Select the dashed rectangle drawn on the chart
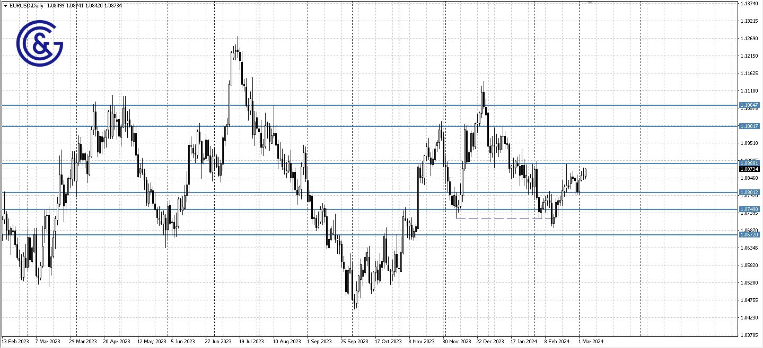This screenshot has width=763, height=348. click(498, 217)
